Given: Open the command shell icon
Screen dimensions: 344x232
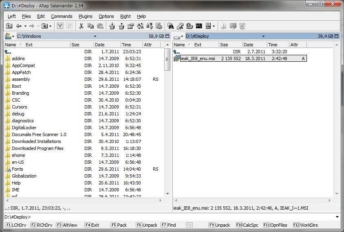Looking at the screenshot, I should (x=199, y=26).
